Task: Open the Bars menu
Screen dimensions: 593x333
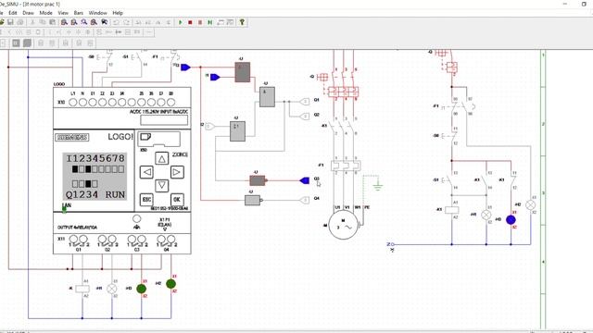Action: pyautogui.click(x=78, y=13)
